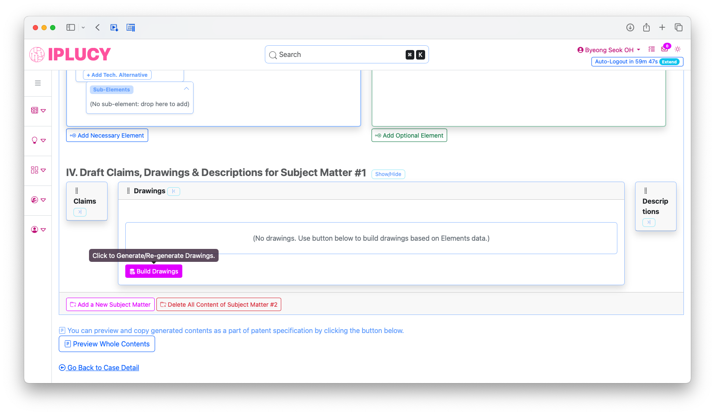Open the inbox notifications icon
The image size is (715, 415).
point(664,49)
